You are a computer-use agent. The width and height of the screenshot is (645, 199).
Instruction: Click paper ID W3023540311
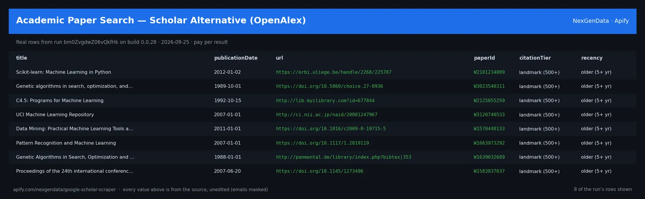tap(489, 86)
